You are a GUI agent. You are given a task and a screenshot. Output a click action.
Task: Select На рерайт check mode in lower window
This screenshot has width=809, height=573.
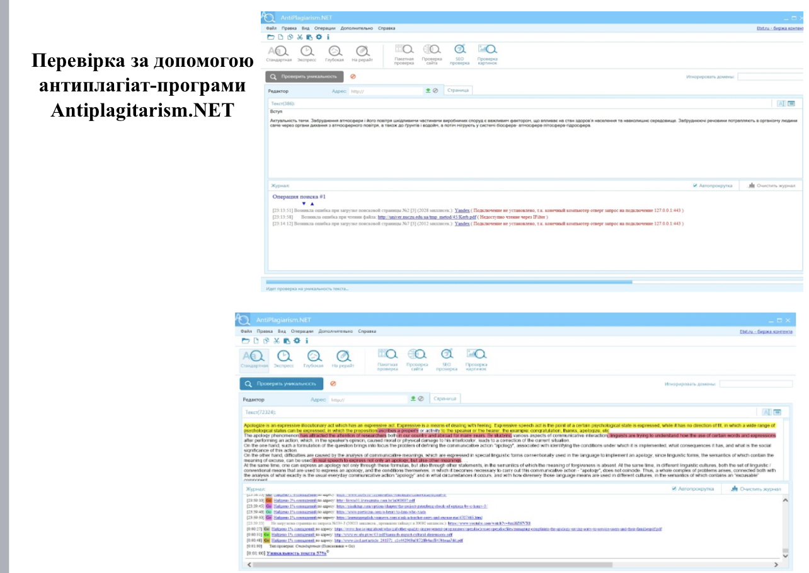coord(343,359)
